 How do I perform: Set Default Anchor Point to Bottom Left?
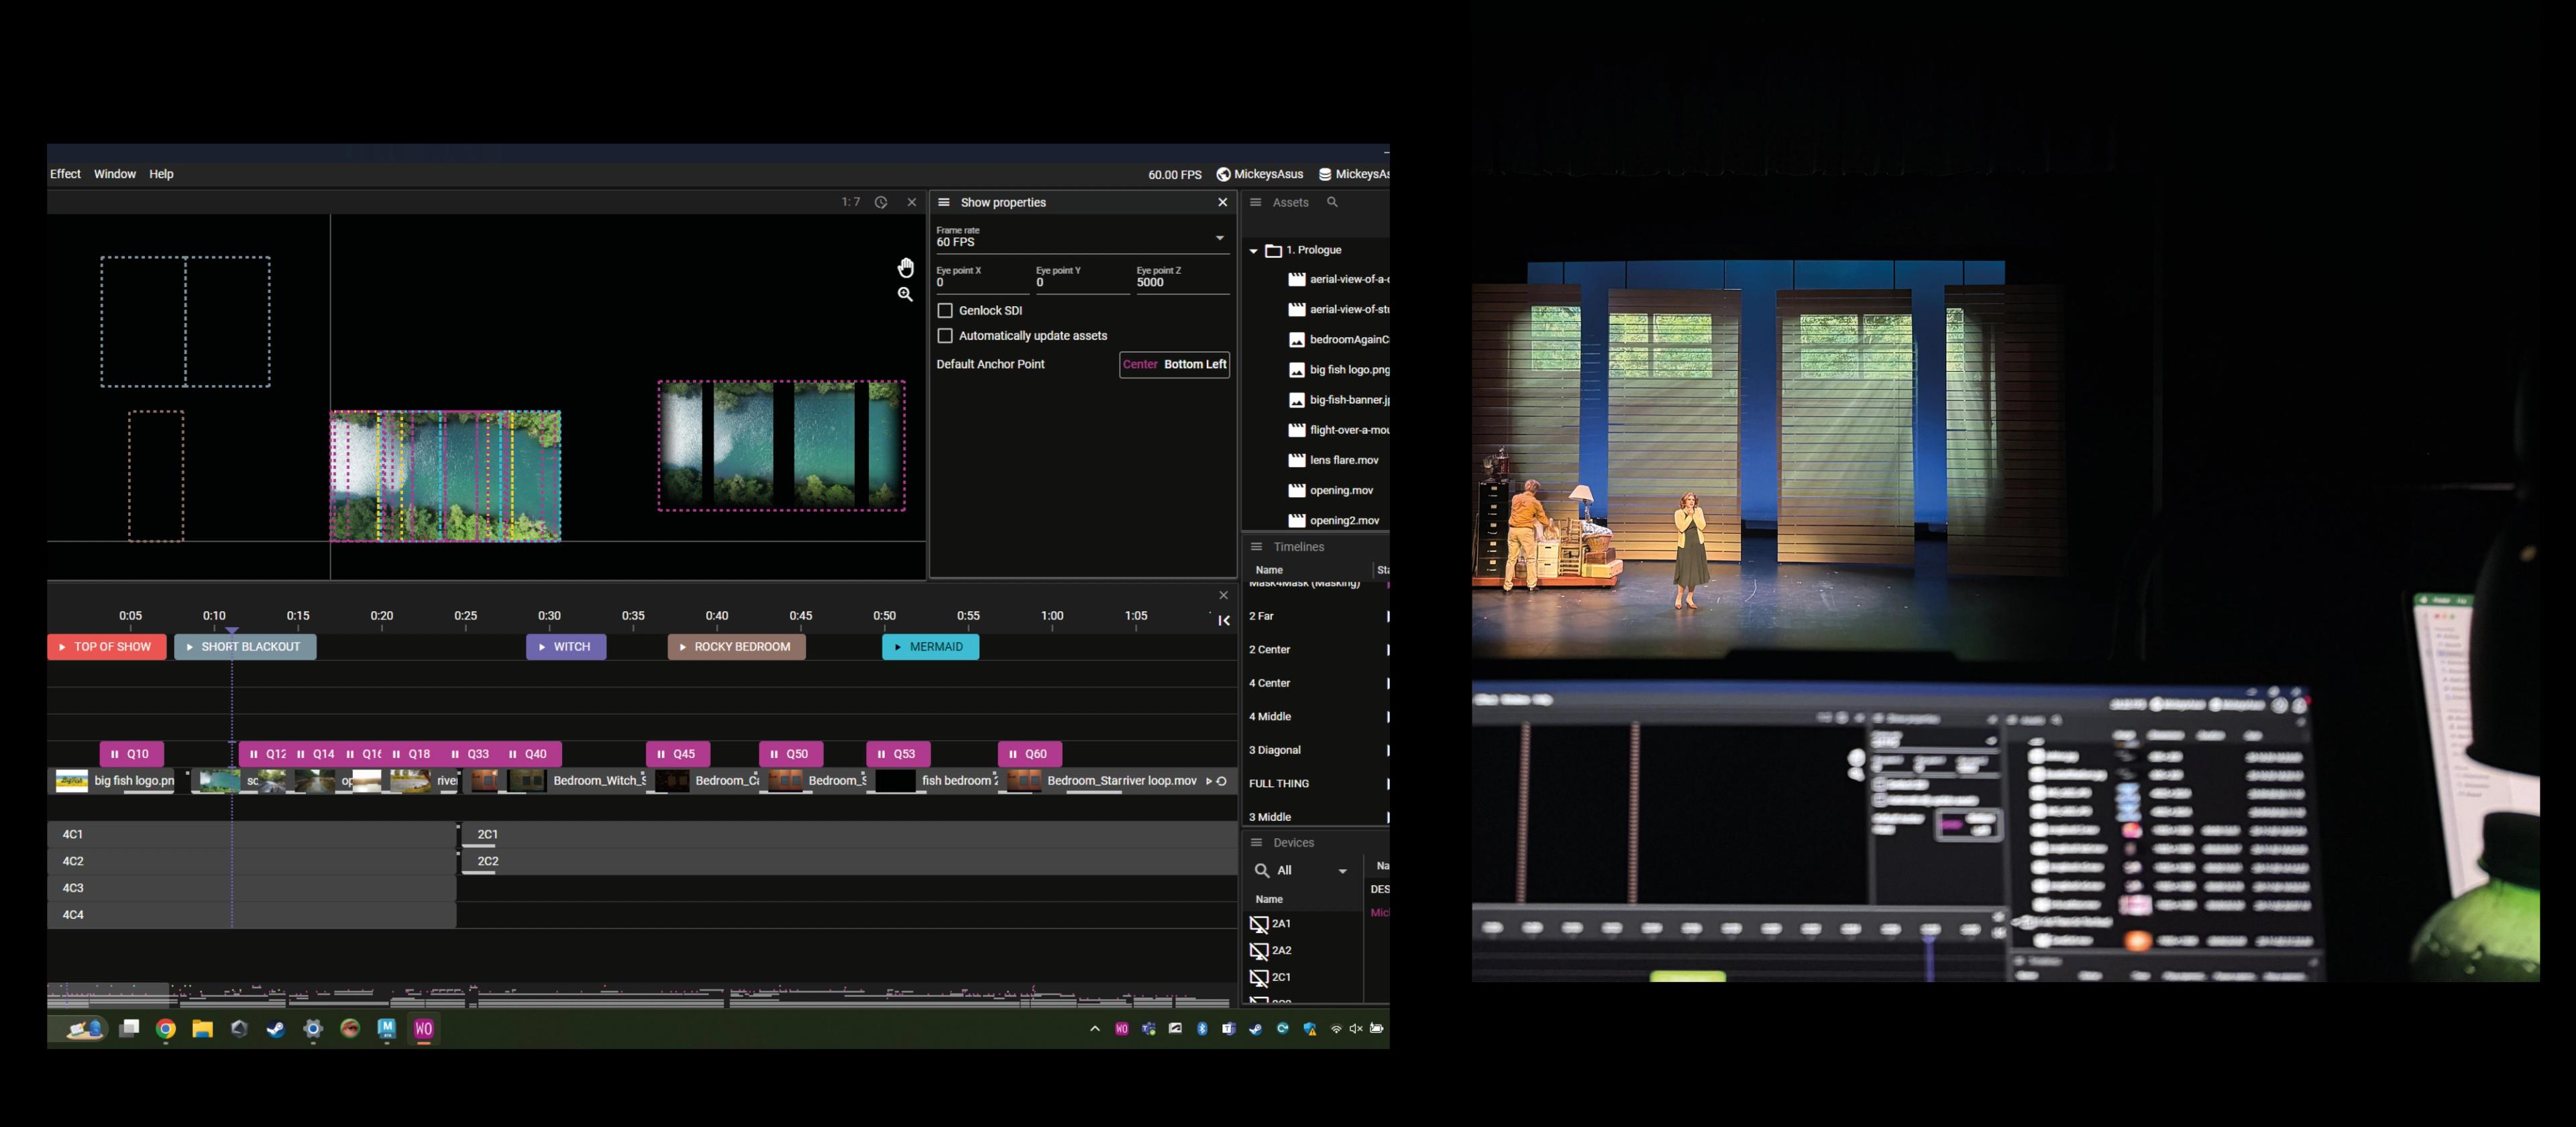(1195, 364)
